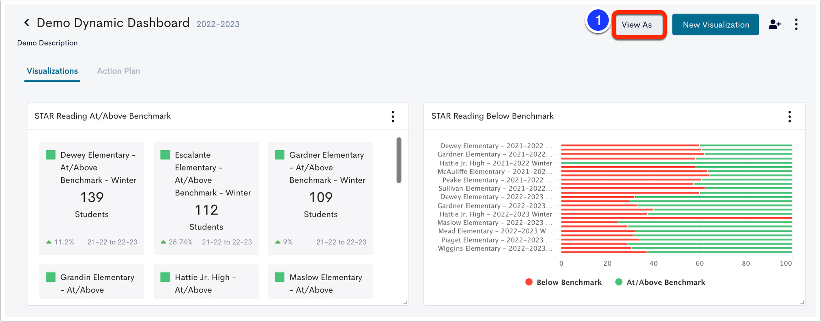Click the 109 value on the Gardner card
821x322 pixels.
pyautogui.click(x=320, y=197)
